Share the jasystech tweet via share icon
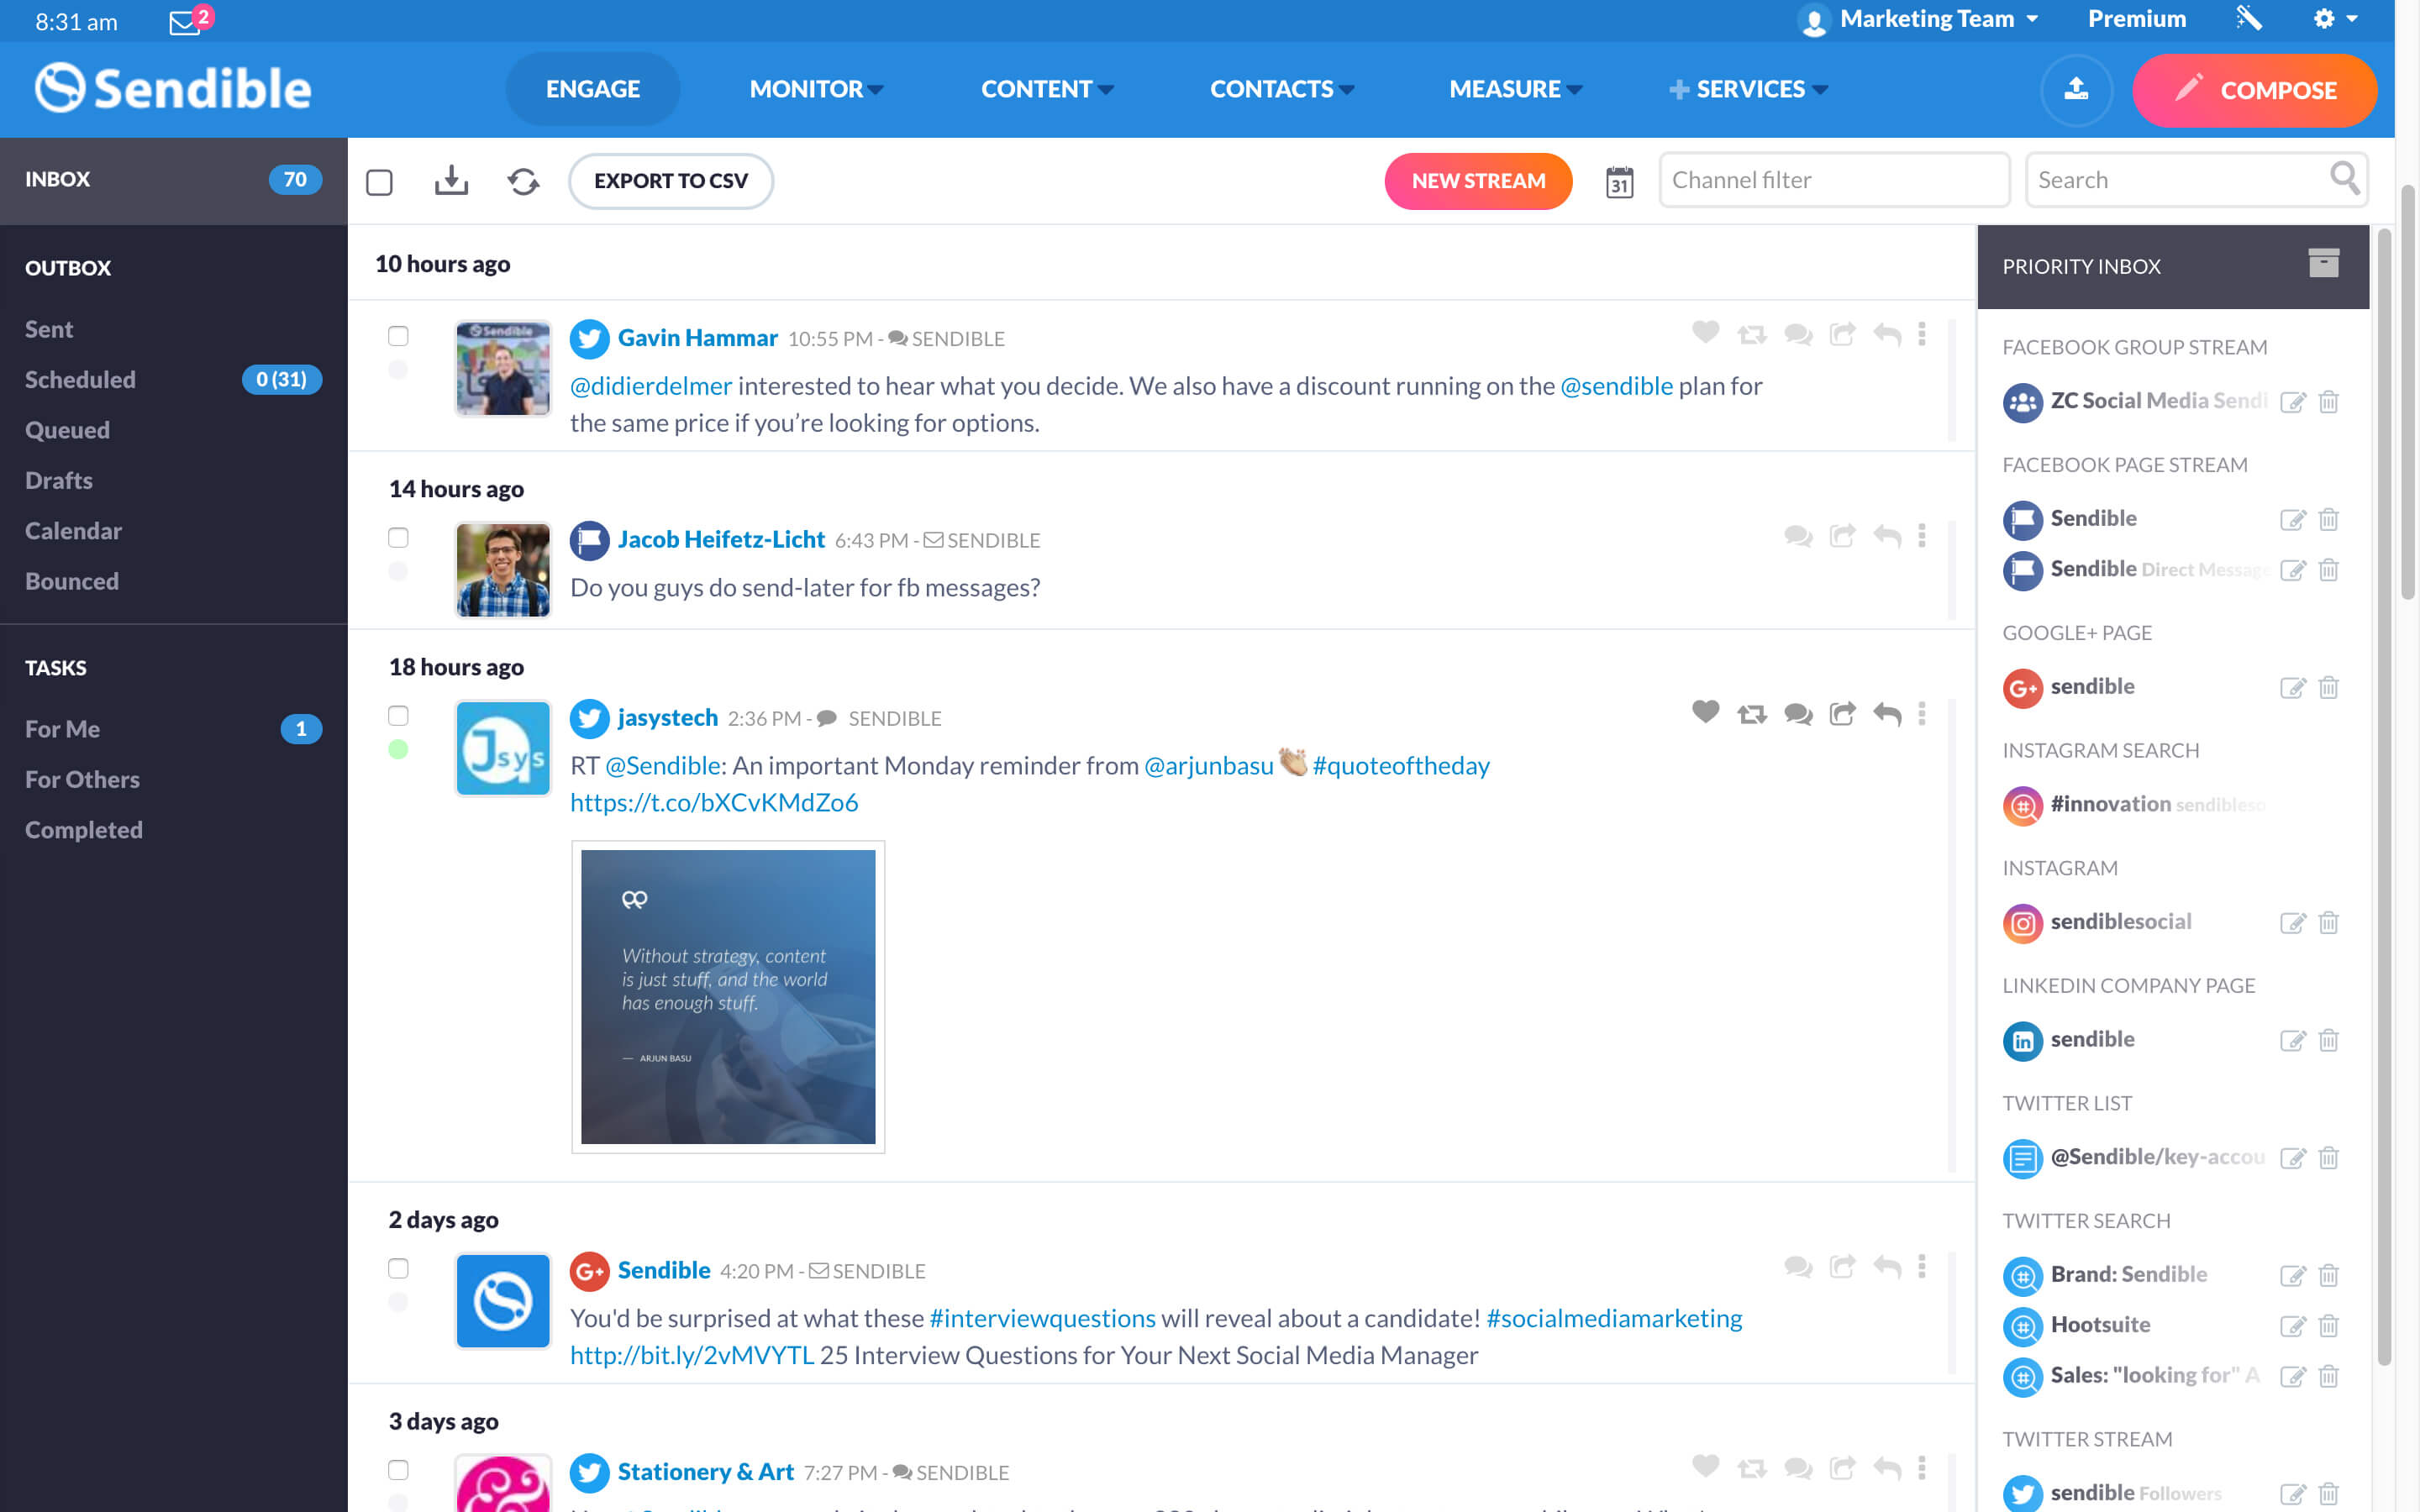Image resolution: width=2420 pixels, height=1512 pixels. click(x=1842, y=713)
